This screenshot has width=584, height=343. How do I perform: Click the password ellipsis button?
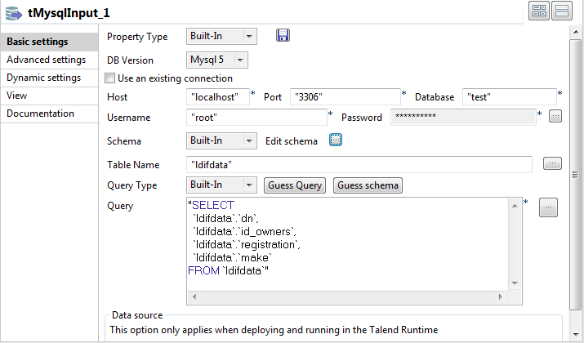click(555, 117)
